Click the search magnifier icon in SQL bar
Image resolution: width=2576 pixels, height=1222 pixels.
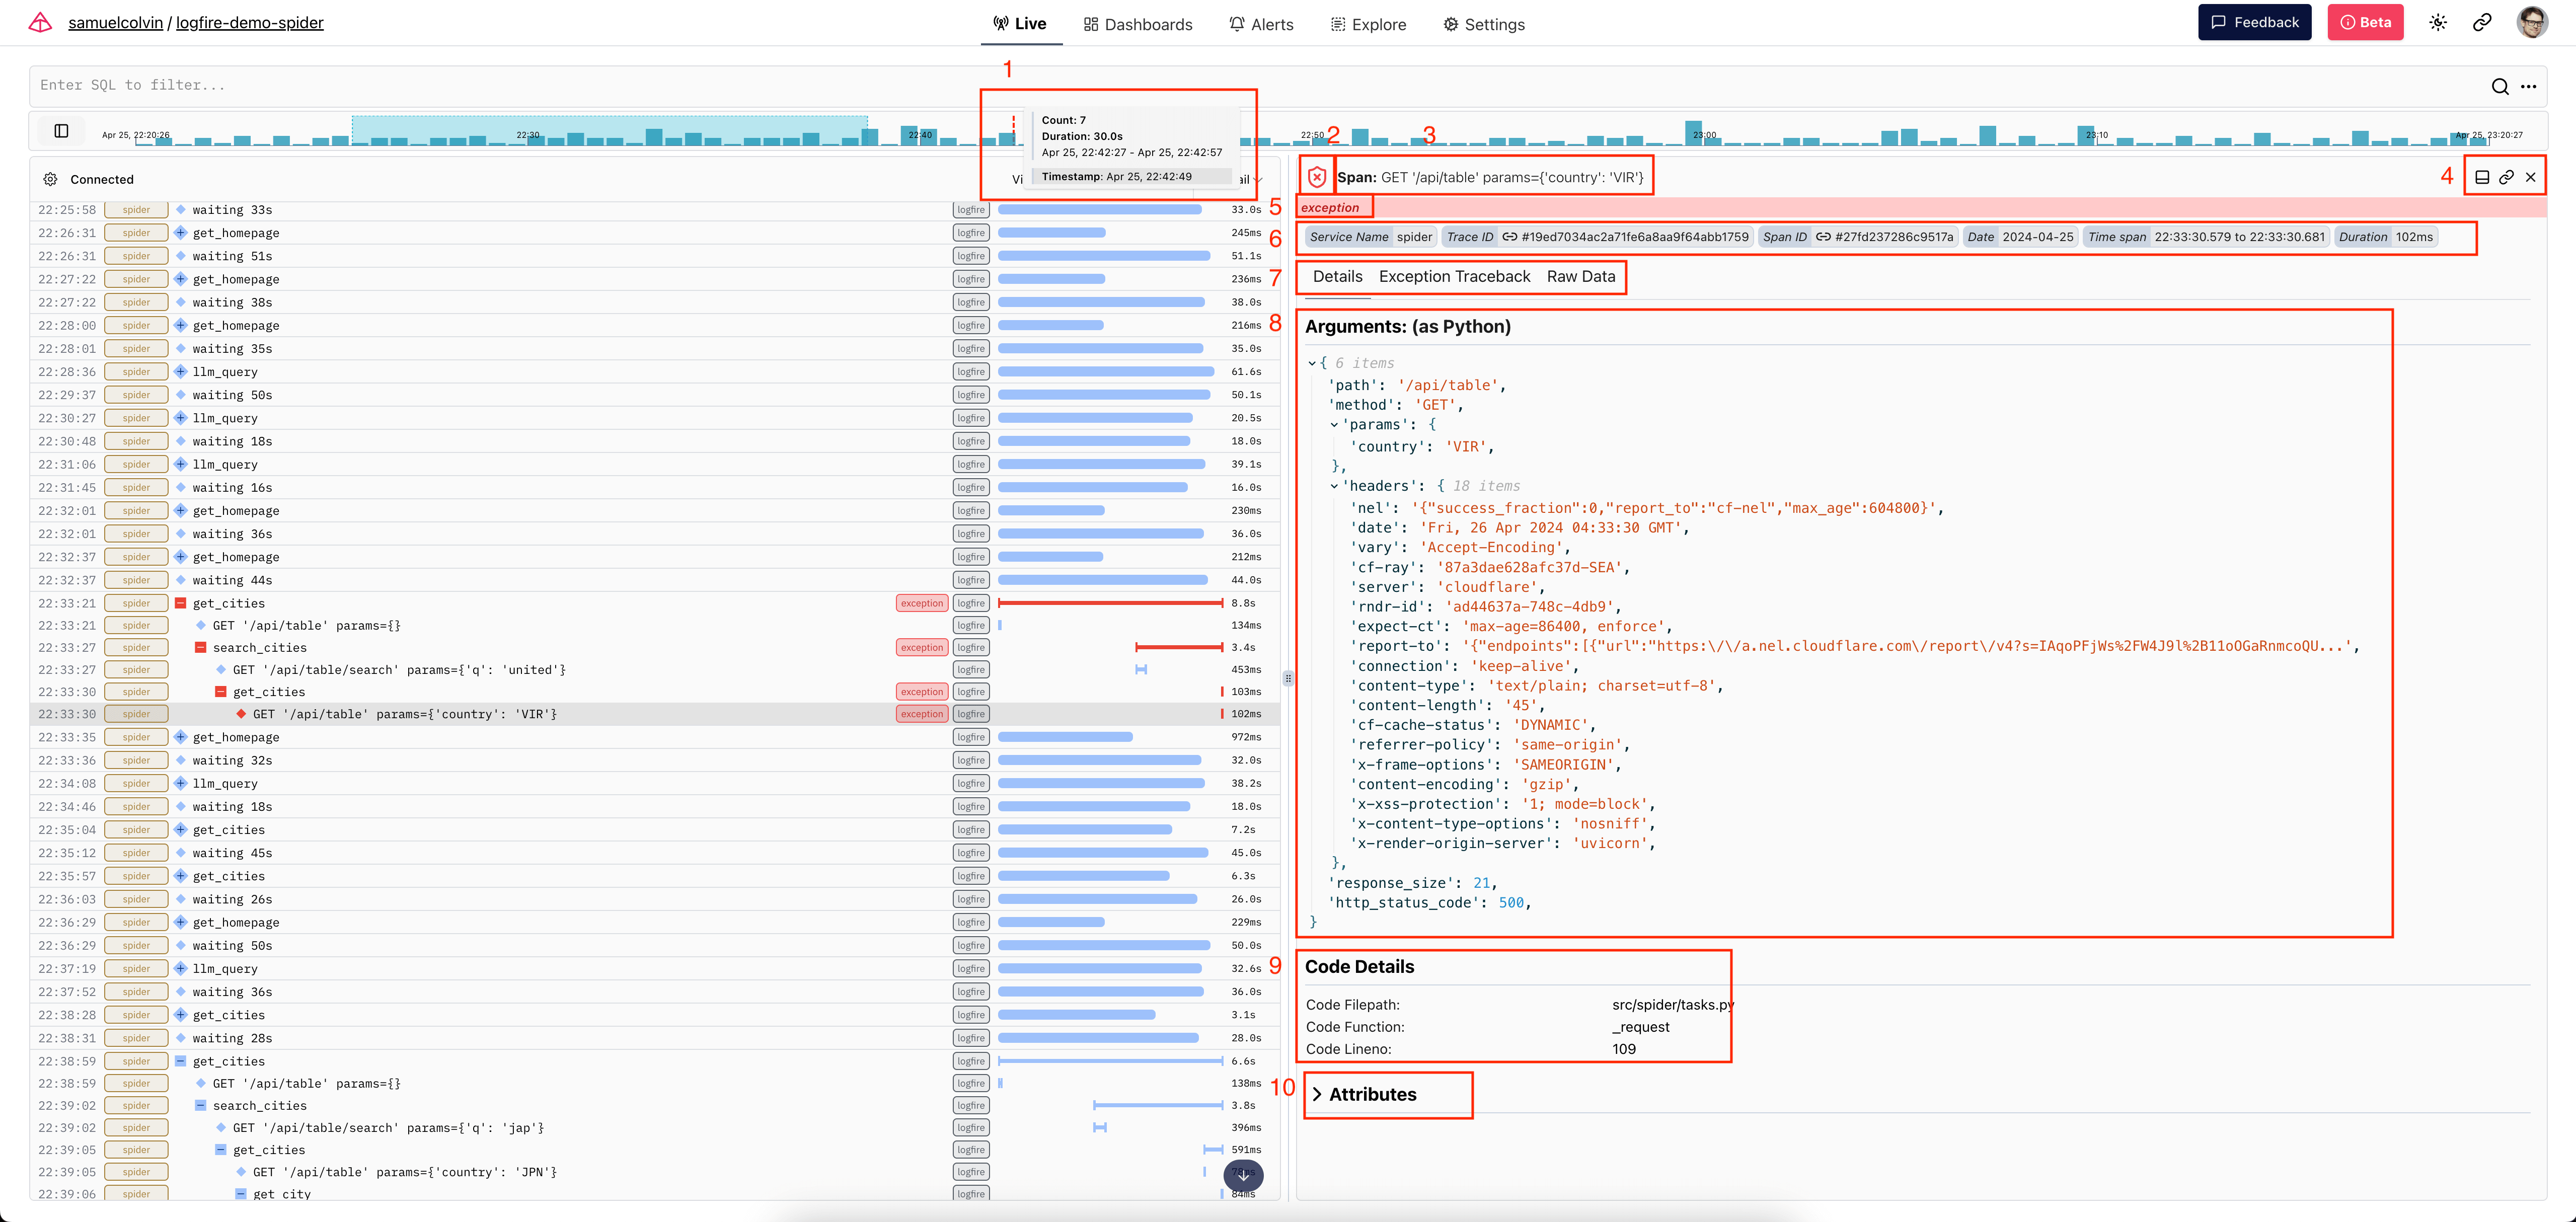[x=2499, y=87]
